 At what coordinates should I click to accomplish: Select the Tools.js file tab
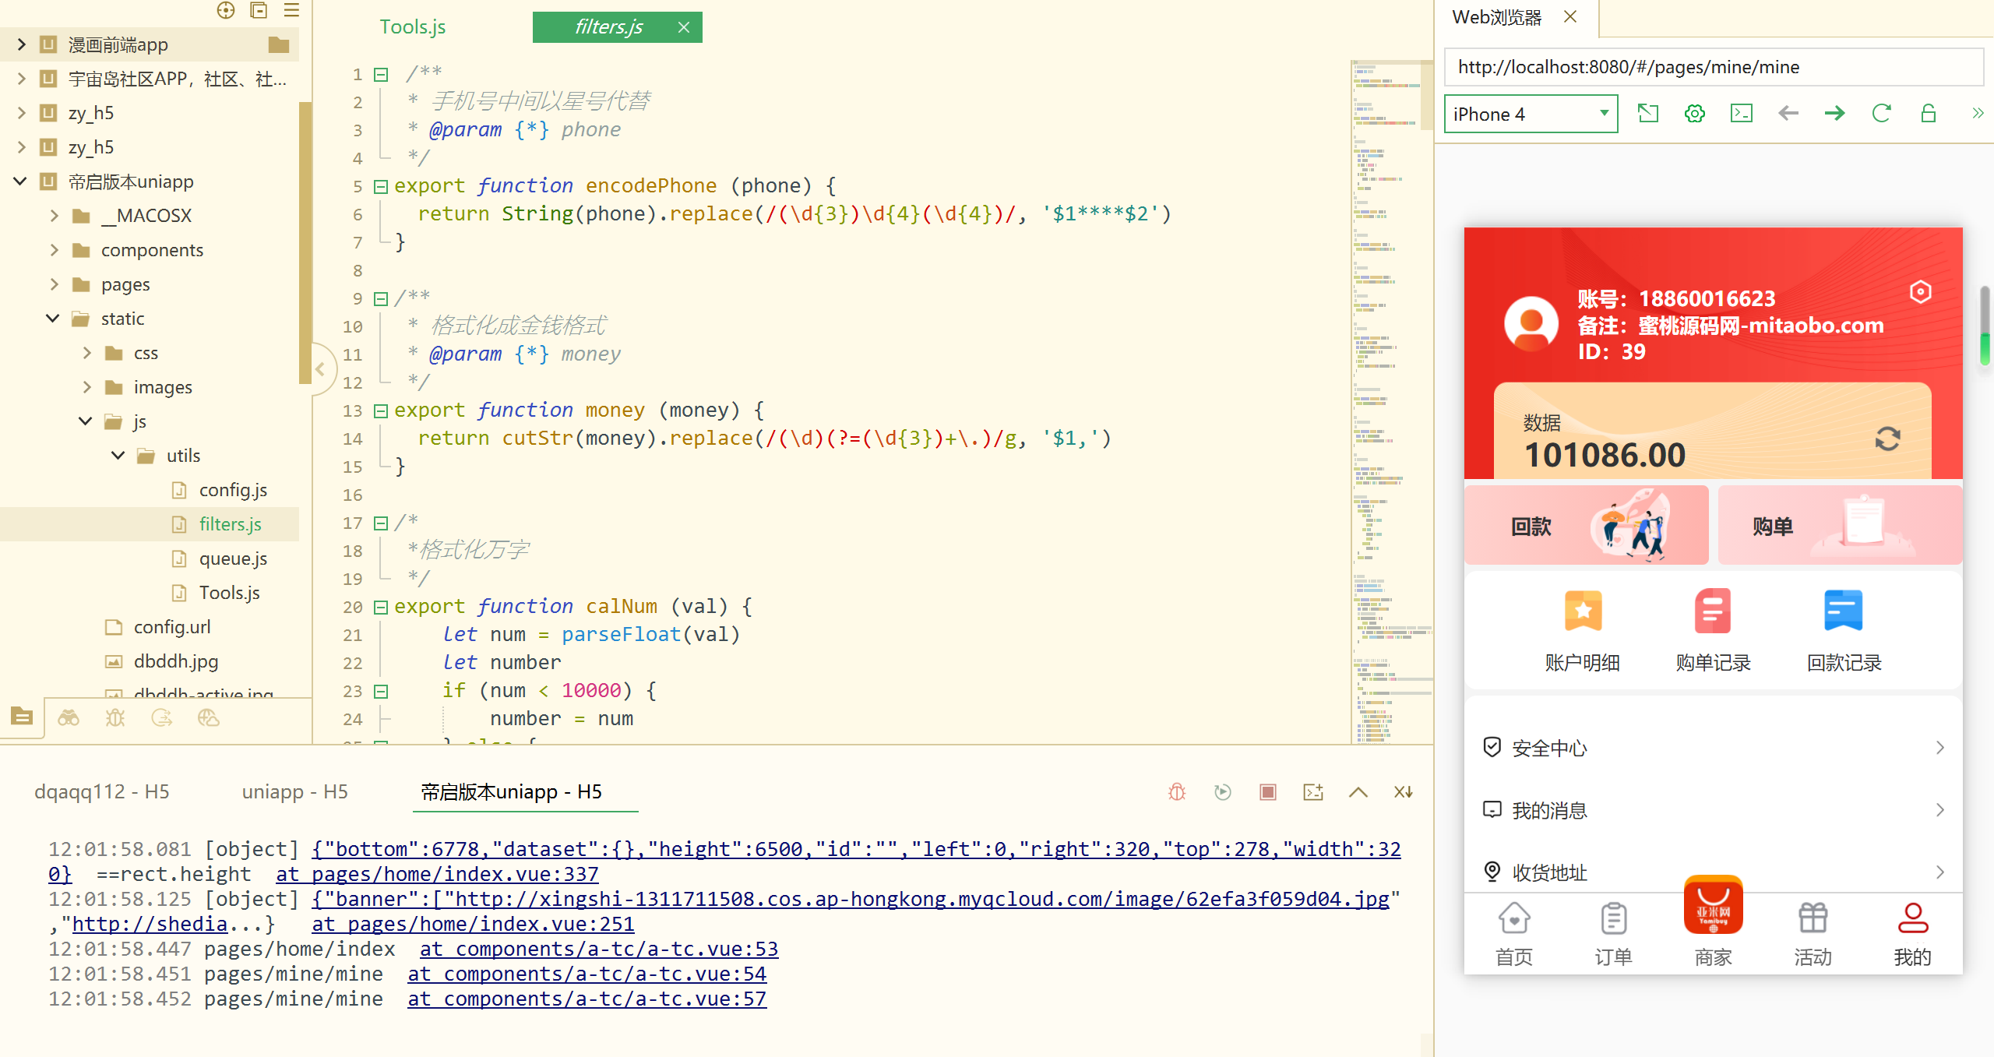[x=411, y=26]
